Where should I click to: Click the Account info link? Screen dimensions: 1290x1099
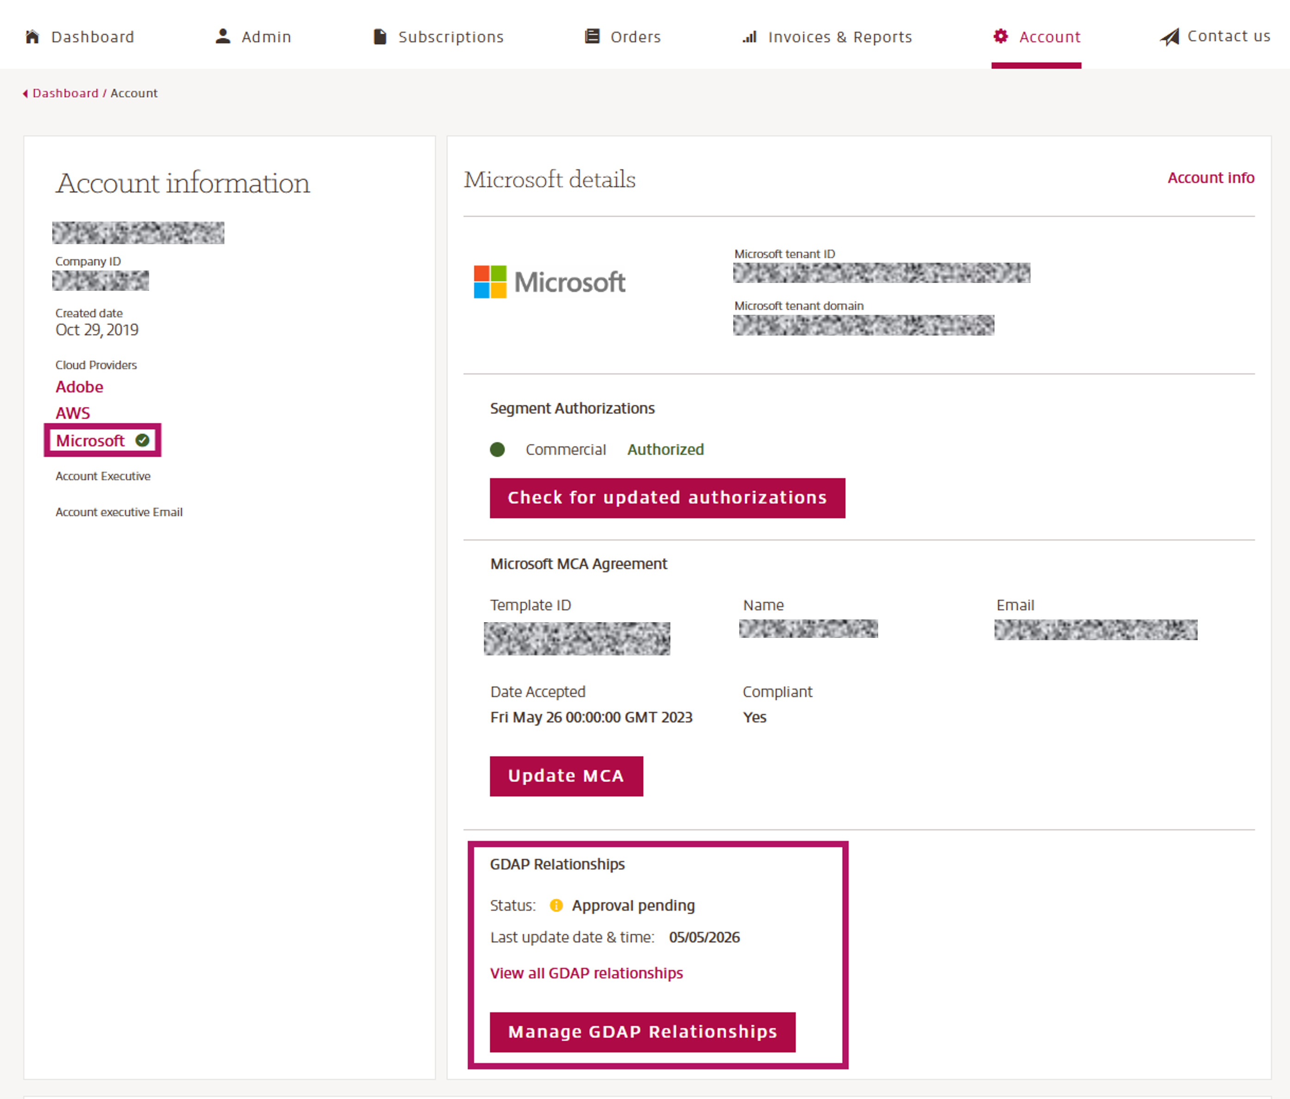pos(1211,178)
